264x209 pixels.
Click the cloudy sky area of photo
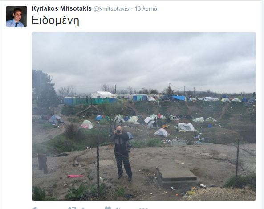(x=144, y=61)
